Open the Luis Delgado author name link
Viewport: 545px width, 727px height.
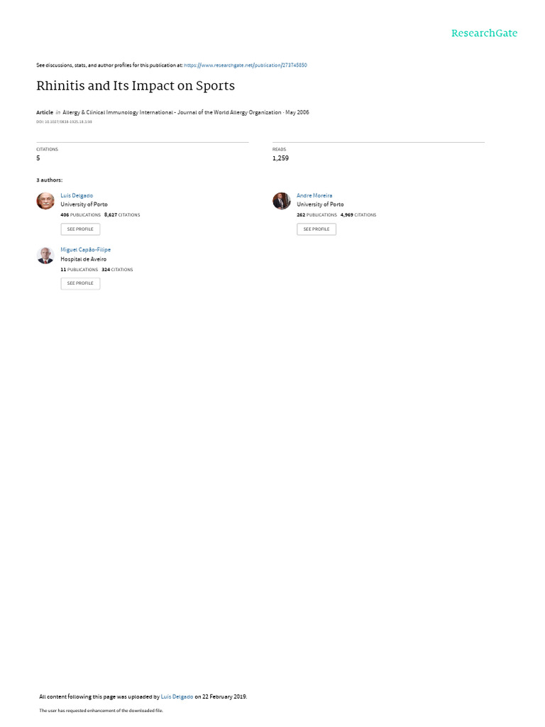(77, 196)
